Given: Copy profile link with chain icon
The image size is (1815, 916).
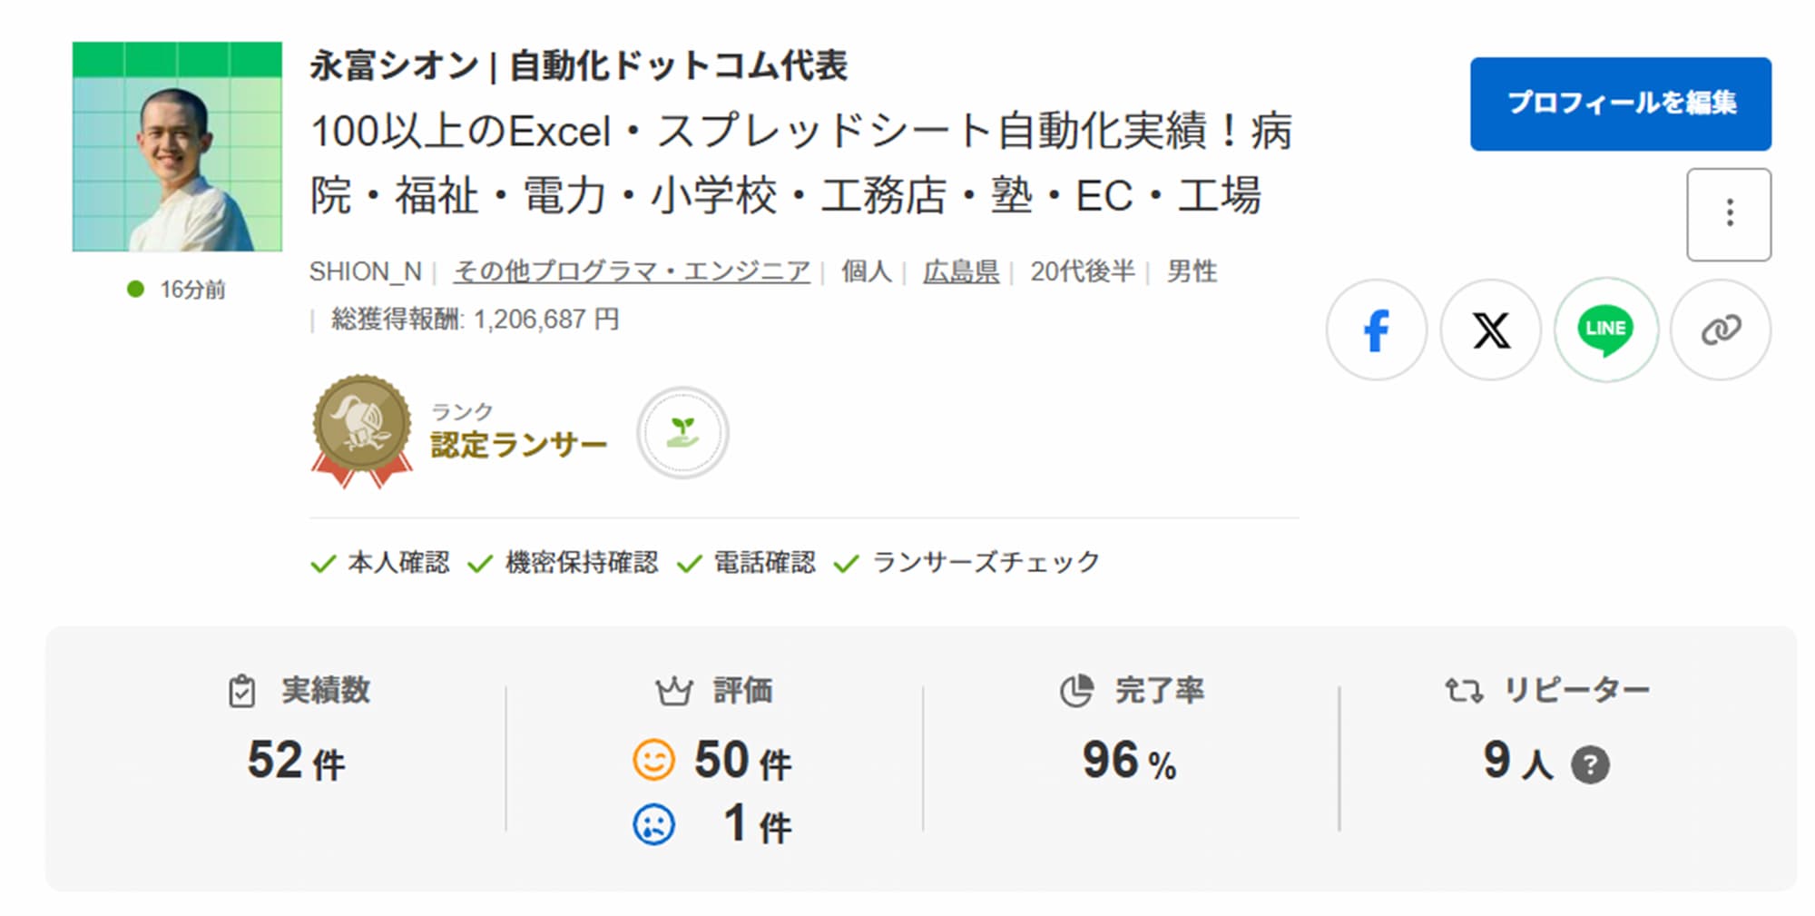Looking at the screenshot, I should (x=1720, y=330).
